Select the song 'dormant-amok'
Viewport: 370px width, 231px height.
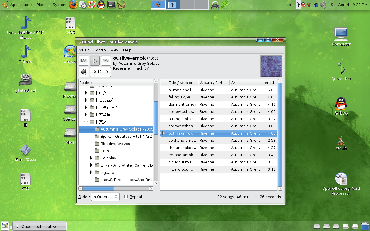(x=219, y=104)
